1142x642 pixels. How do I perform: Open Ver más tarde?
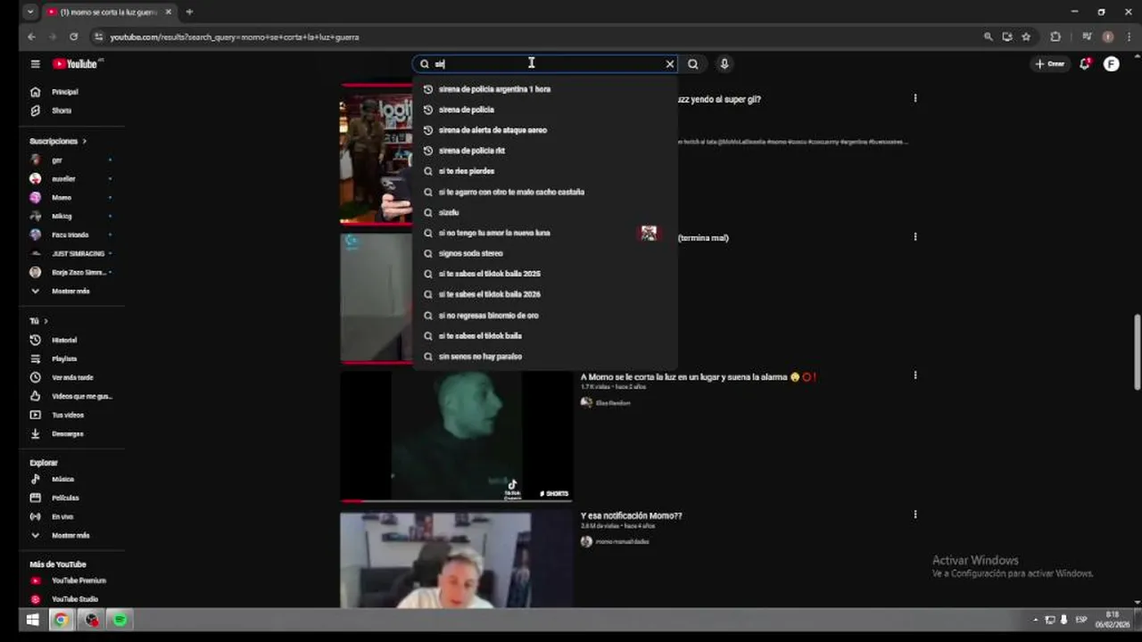(72, 378)
